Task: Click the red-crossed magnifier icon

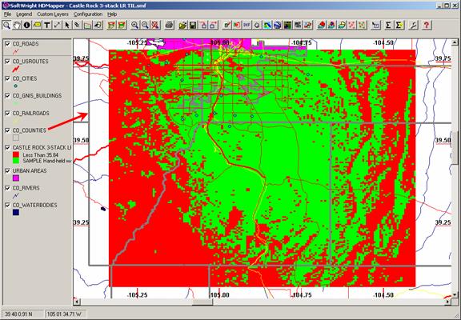Action: pos(155,26)
